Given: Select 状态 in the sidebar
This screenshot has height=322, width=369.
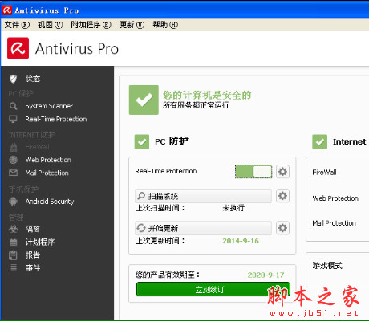Looking at the screenshot, I should 33,79.
